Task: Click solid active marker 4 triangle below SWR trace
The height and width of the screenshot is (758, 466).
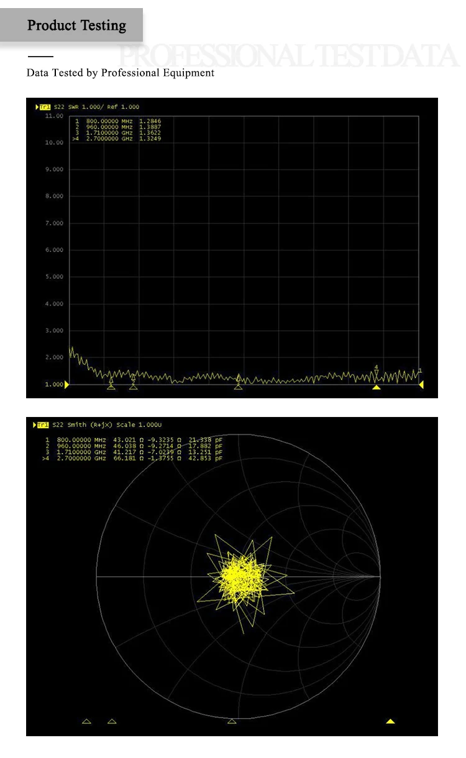Action: point(376,387)
